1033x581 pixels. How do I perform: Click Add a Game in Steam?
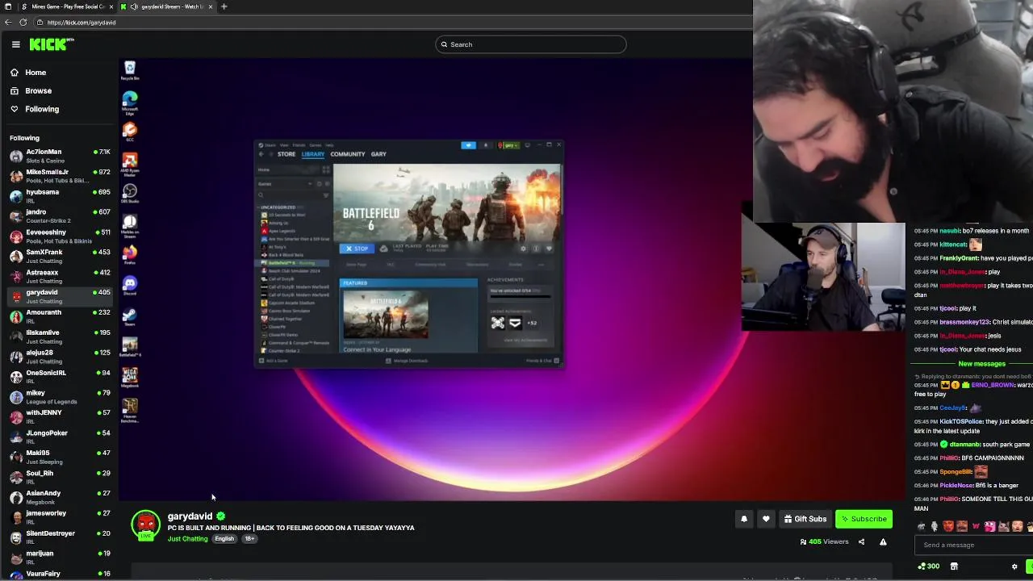tap(274, 361)
